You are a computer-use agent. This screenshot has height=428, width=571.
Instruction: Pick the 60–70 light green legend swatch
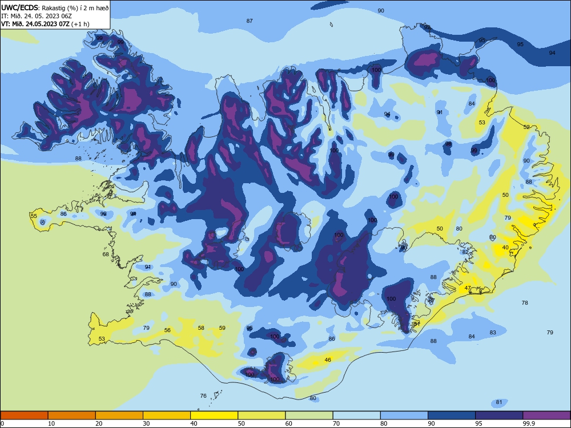click(x=309, y=415)
